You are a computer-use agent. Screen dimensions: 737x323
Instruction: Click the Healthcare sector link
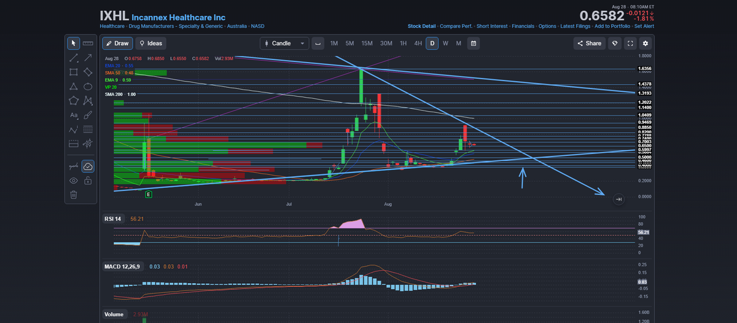112,26
